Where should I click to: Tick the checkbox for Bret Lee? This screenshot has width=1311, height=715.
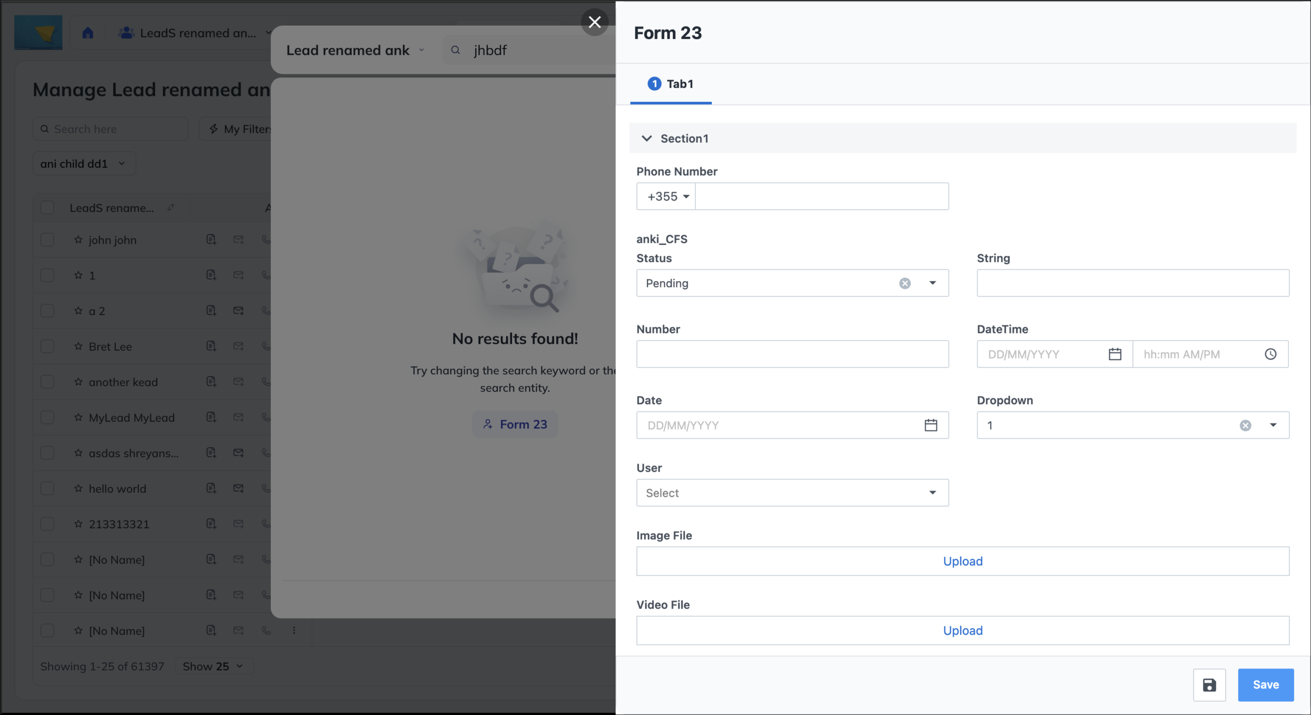[x=47, y=346]
